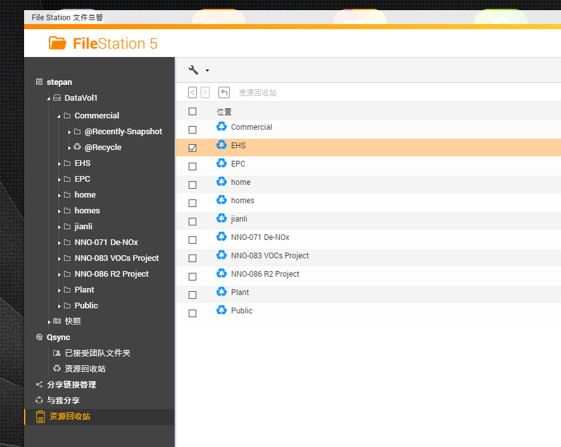Check the jianli row checkbox

192,222
